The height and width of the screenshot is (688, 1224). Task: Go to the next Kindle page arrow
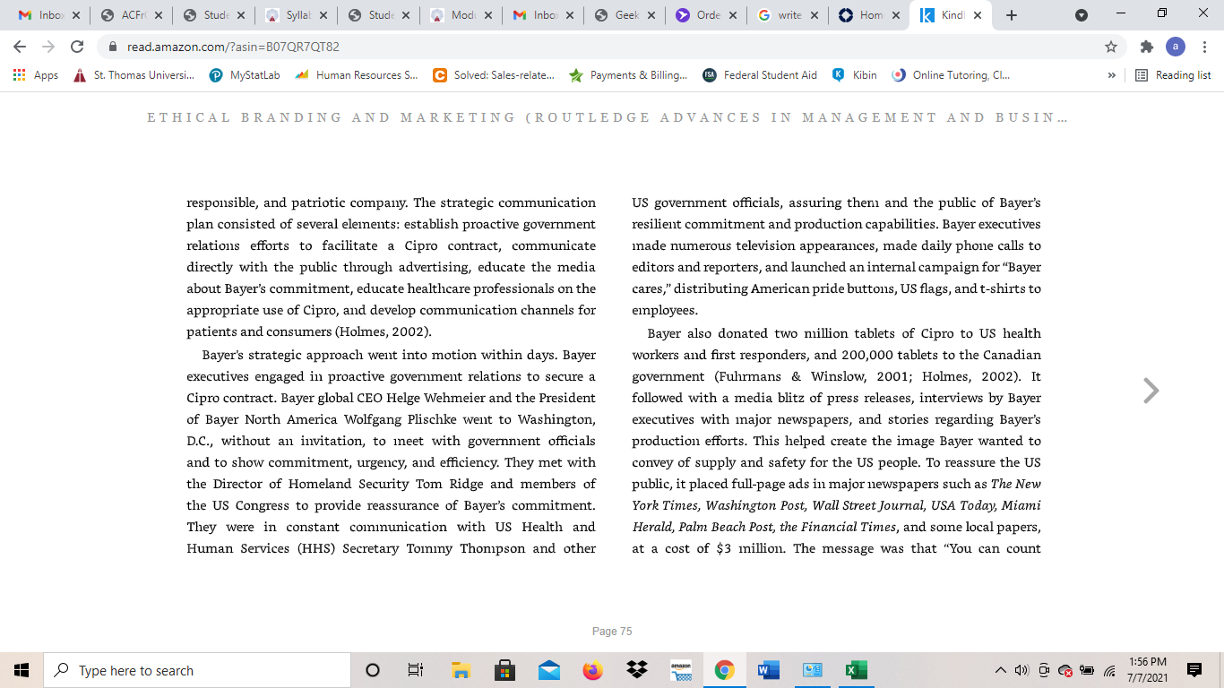1151,390
